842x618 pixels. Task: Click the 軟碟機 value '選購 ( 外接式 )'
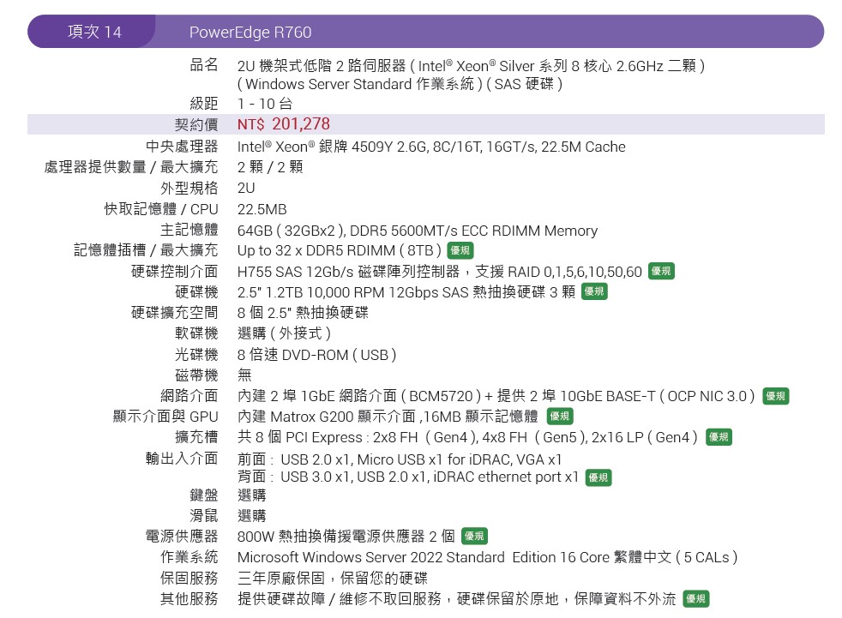(284, 333)
